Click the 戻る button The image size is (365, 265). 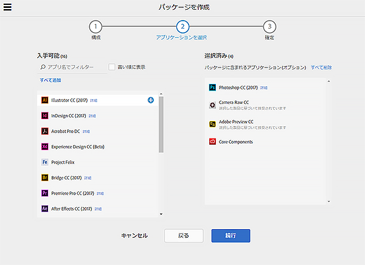point(184,236)
